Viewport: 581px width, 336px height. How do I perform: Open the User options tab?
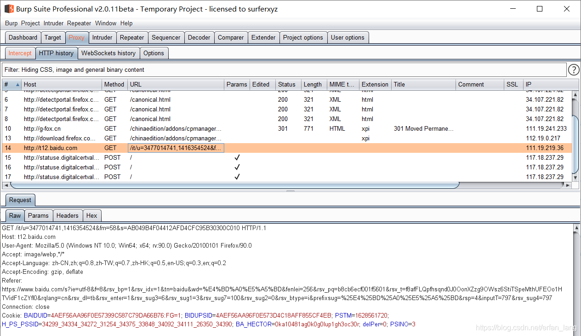click(x=347, y=38)
